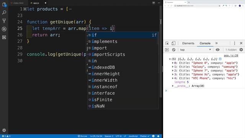The image size is (245, 138).
Task: Expand entry 4 HTC Phone object
Action: pyautogui.click(x=173, y=78)
